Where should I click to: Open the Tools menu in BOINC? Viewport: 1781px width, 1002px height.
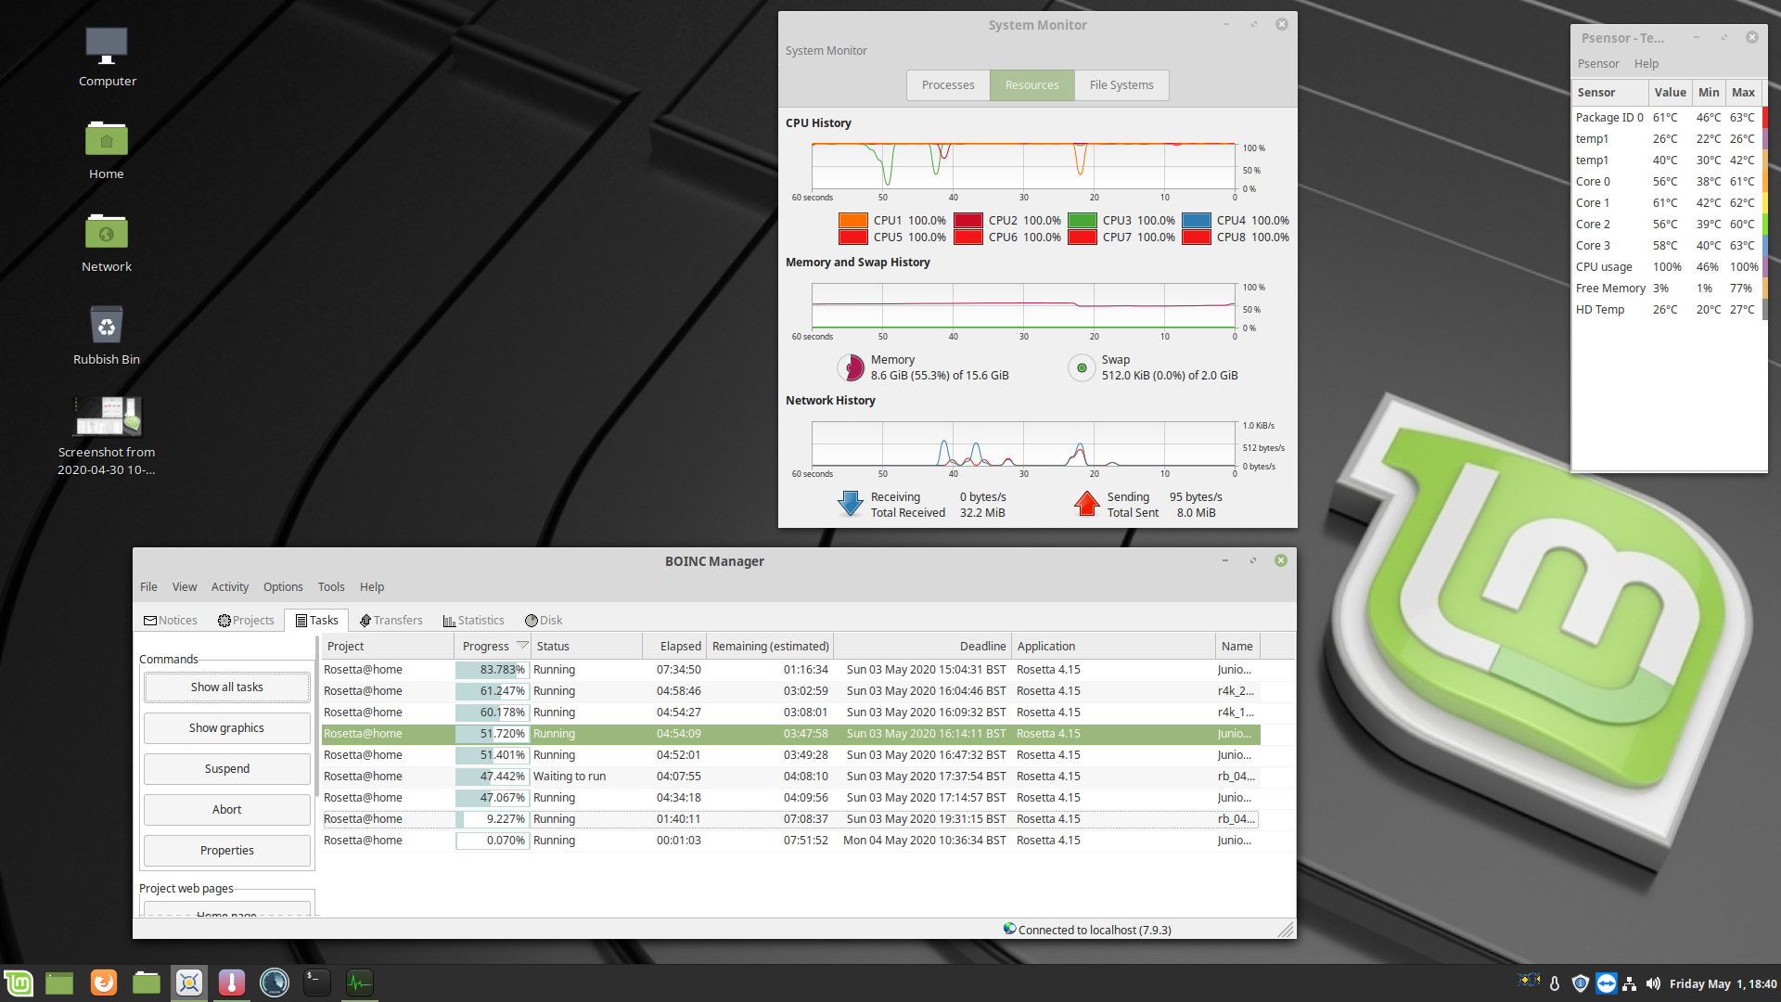(x=331, y=586)
